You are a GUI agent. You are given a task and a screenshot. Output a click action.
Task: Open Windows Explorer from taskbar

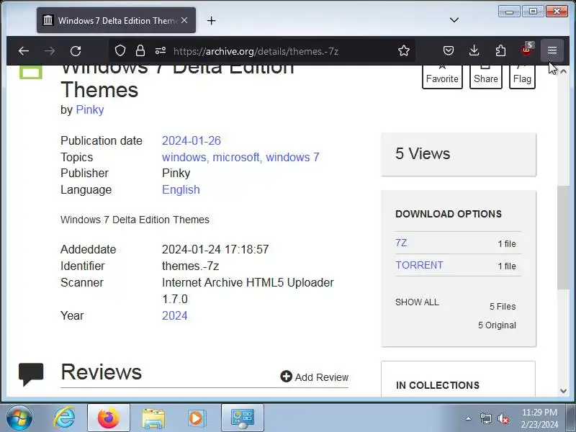[153, 418]
